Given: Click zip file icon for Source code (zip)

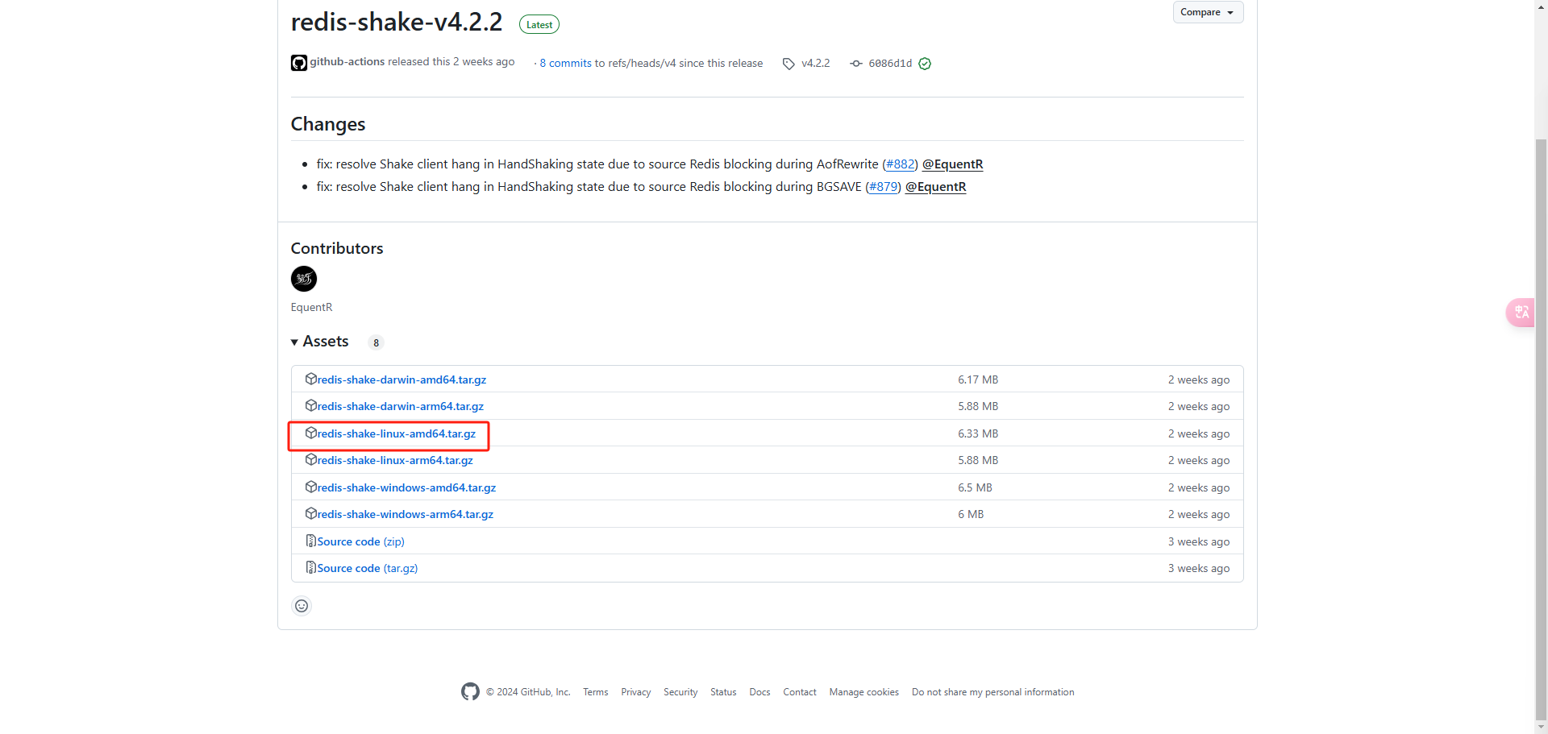Looking at the screenshot, I should 311,541.
